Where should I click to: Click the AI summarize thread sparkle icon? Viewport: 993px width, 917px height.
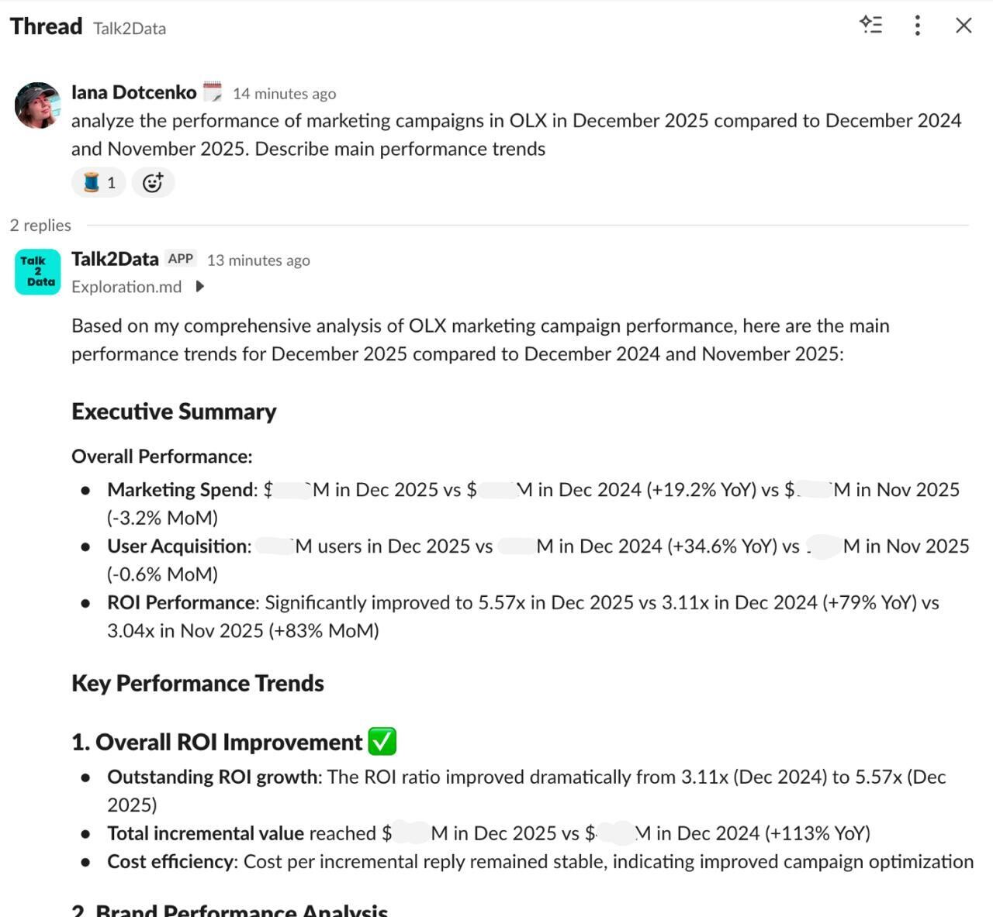pyautogui.click(x=871, y=25)
